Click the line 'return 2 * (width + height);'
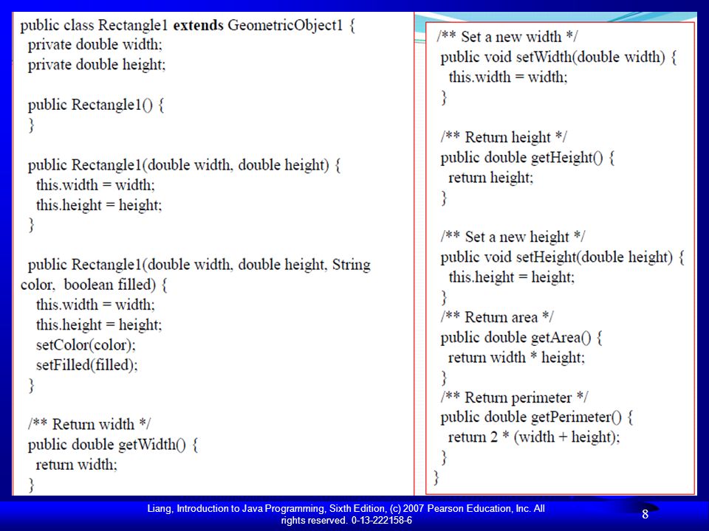 point(534,437)
